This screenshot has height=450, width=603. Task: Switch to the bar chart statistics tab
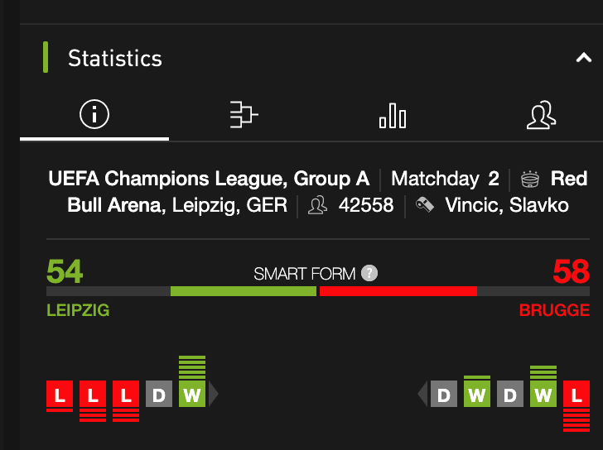point(393,115)
